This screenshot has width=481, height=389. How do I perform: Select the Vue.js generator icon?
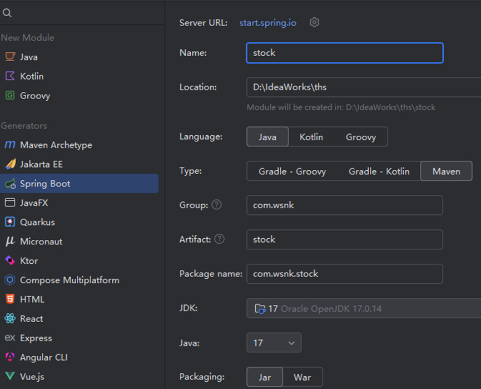coord(10,377)
